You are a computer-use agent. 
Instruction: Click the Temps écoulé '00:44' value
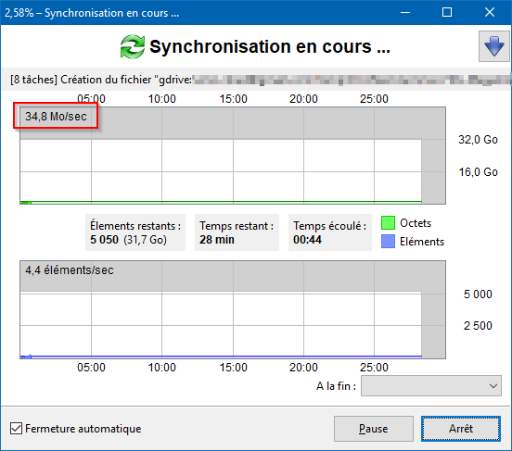coord(307,240)
